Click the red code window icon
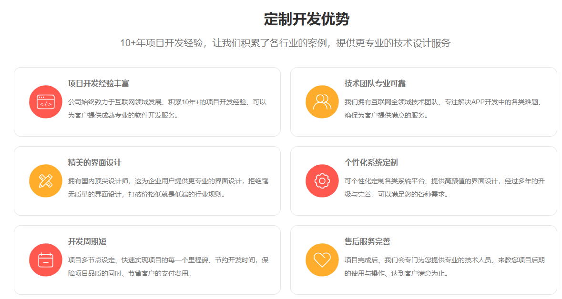 pos(45,102)
